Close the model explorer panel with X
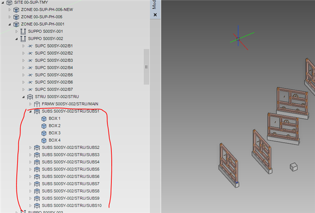Screen dimensions: 315x213 [x=155, y=15]
